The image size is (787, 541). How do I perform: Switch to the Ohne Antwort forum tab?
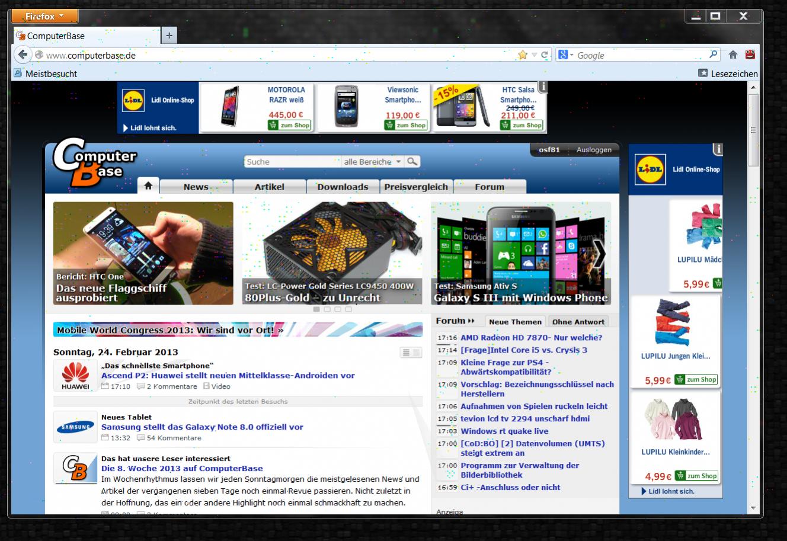(x=578, y=321)
